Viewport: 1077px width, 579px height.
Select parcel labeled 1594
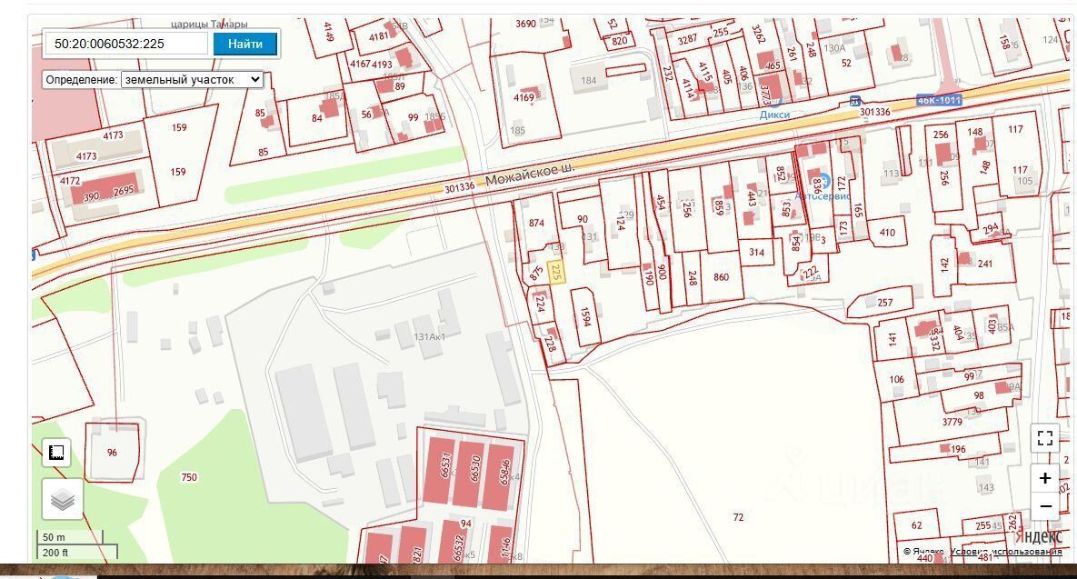(x=585, y=316)
